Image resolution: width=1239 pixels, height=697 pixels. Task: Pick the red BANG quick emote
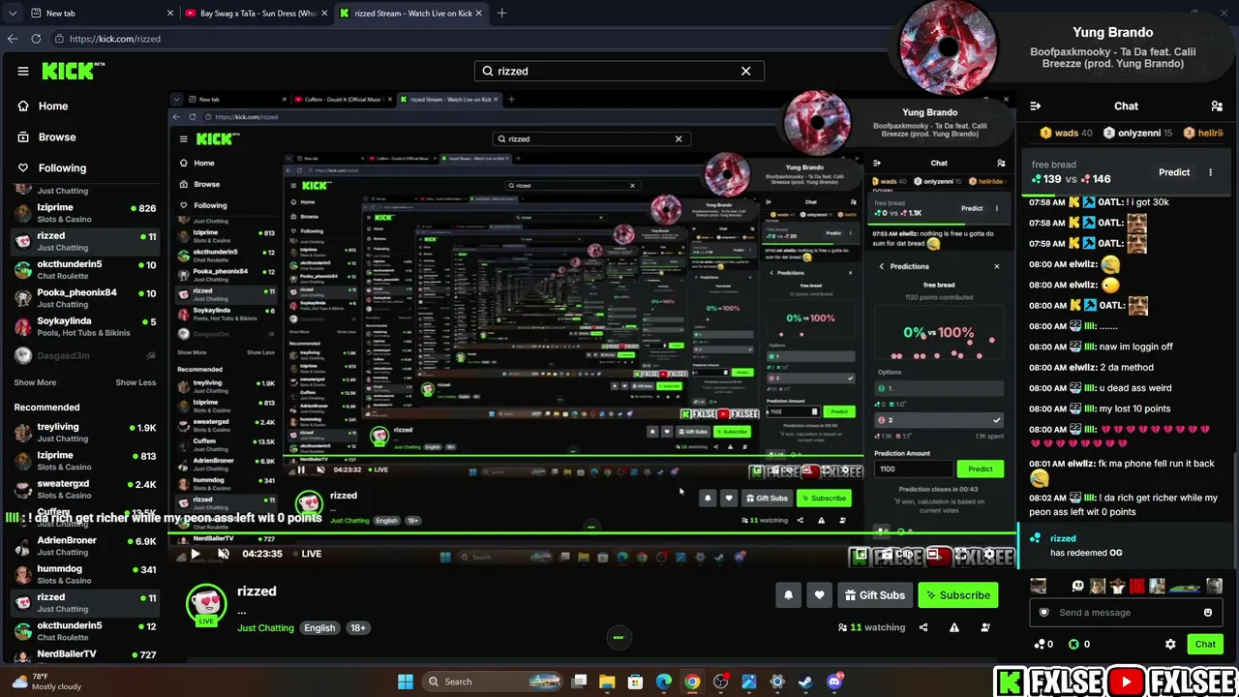pyautogui.click(x=1136, y=586)
